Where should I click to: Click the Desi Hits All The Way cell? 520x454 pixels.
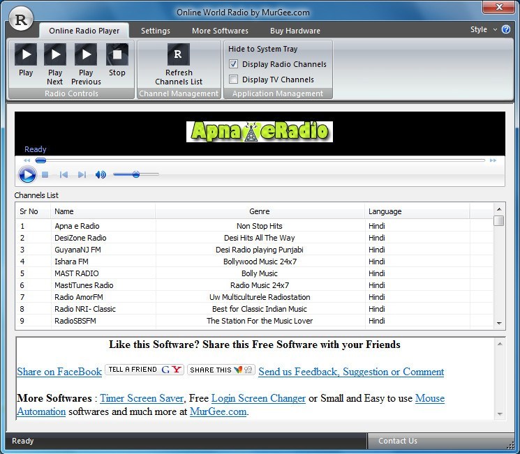260,238
